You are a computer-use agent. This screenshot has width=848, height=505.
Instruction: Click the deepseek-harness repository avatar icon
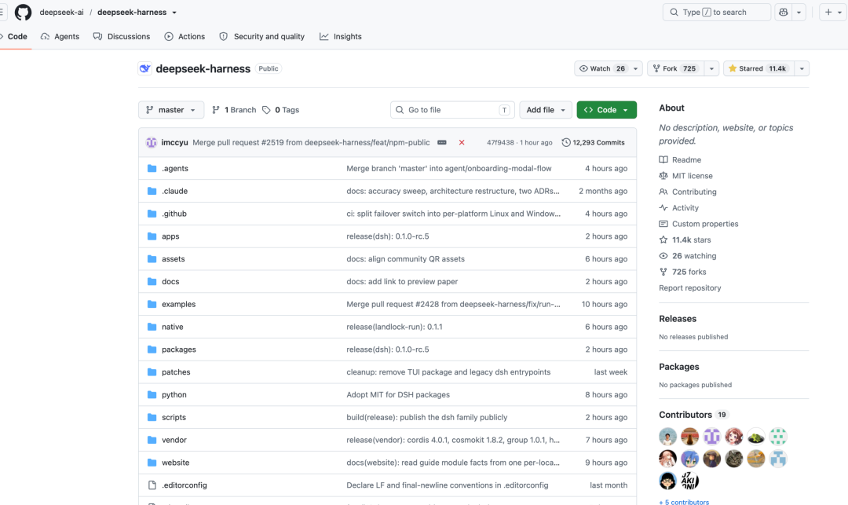[145, 68]
